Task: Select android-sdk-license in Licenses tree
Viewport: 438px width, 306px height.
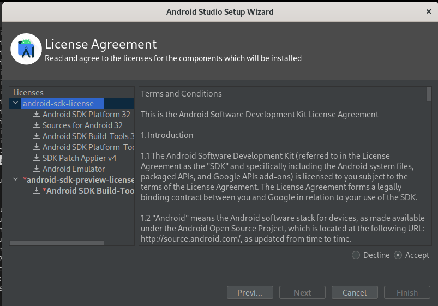Action: pos(58,104)
